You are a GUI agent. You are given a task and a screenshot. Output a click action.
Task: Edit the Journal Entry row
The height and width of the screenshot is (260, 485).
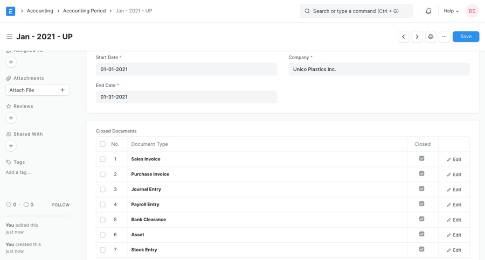coord(454,189)
